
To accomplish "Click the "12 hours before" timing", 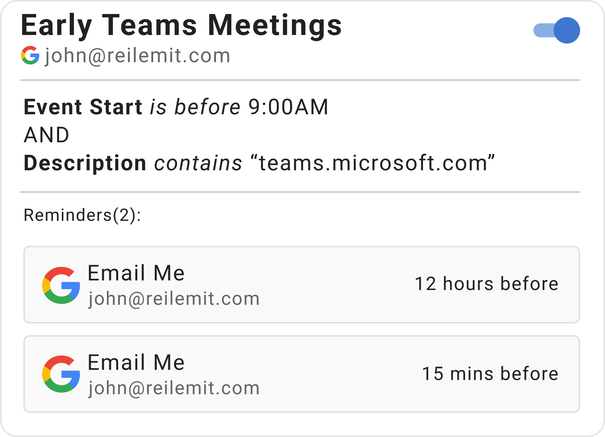I will (486, 284).
